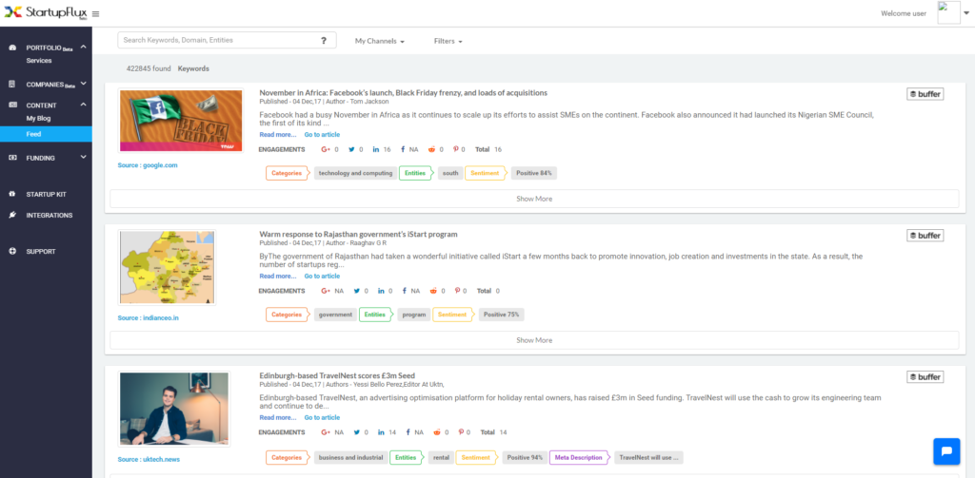Open the Source uktech.news link

coord(149,460)
